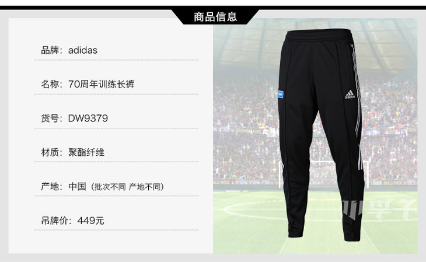426x262 pixels.
Task: Click the tag price 449元
Action: tap(90, 221)
